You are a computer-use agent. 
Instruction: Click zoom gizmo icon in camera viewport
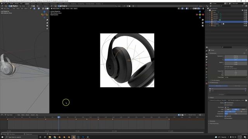click(203, 20)
